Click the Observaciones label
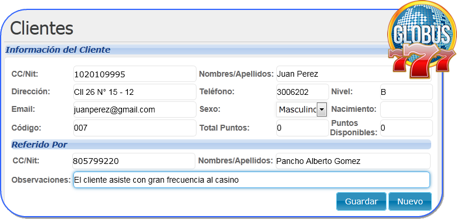Screen dimensions: 457x219 (41, 180)
